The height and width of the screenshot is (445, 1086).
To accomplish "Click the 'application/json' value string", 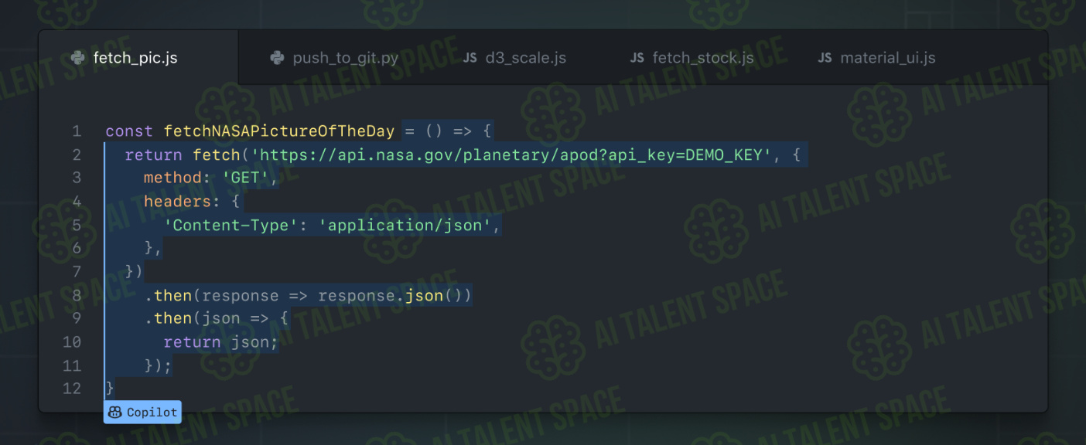I will tap(405, 225).
